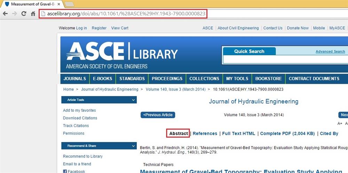Open View Cart
Image resolution: width=348 pixels, height=173 pixels.
coord(120,28)
